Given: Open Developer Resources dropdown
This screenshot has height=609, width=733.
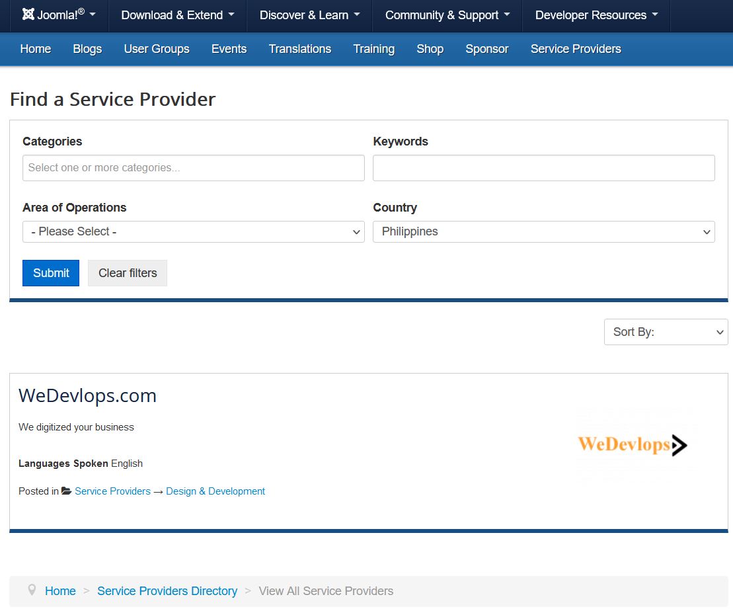Looking at the screenshot, I should pyautogui.click(x=596, y=15).
